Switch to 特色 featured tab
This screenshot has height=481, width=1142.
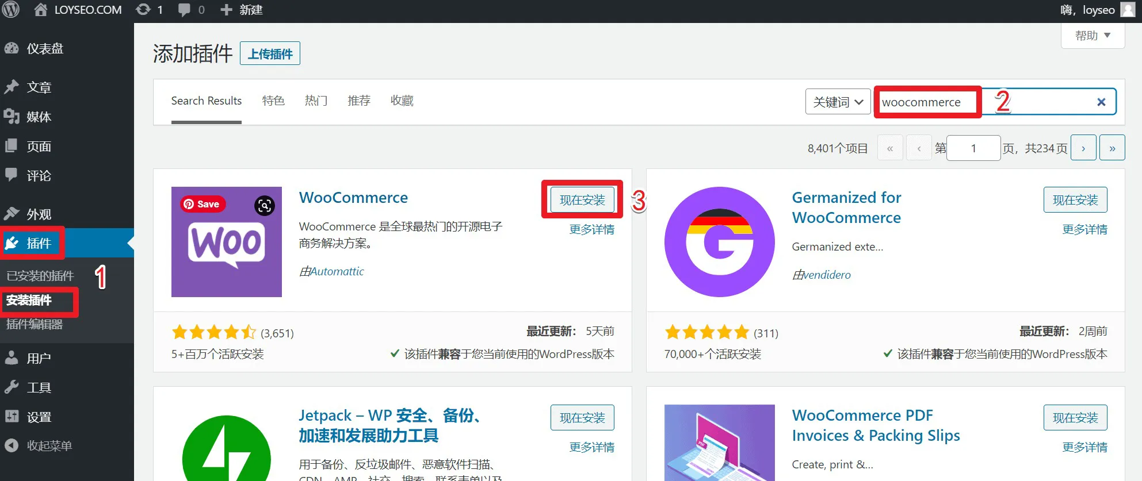point(273,101)
